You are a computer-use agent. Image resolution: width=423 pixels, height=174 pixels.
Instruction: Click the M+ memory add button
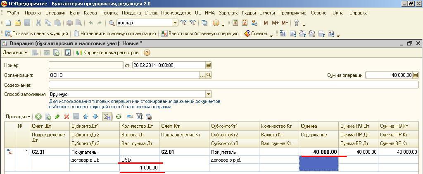(275, 23)
